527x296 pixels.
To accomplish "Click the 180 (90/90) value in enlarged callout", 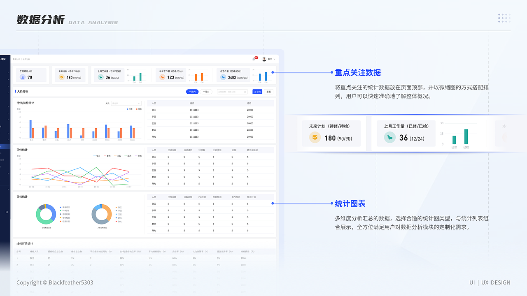I will 338,138.
